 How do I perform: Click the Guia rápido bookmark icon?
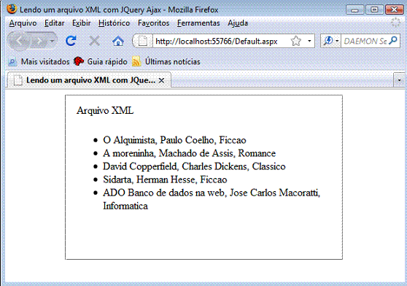pos(79,61)
